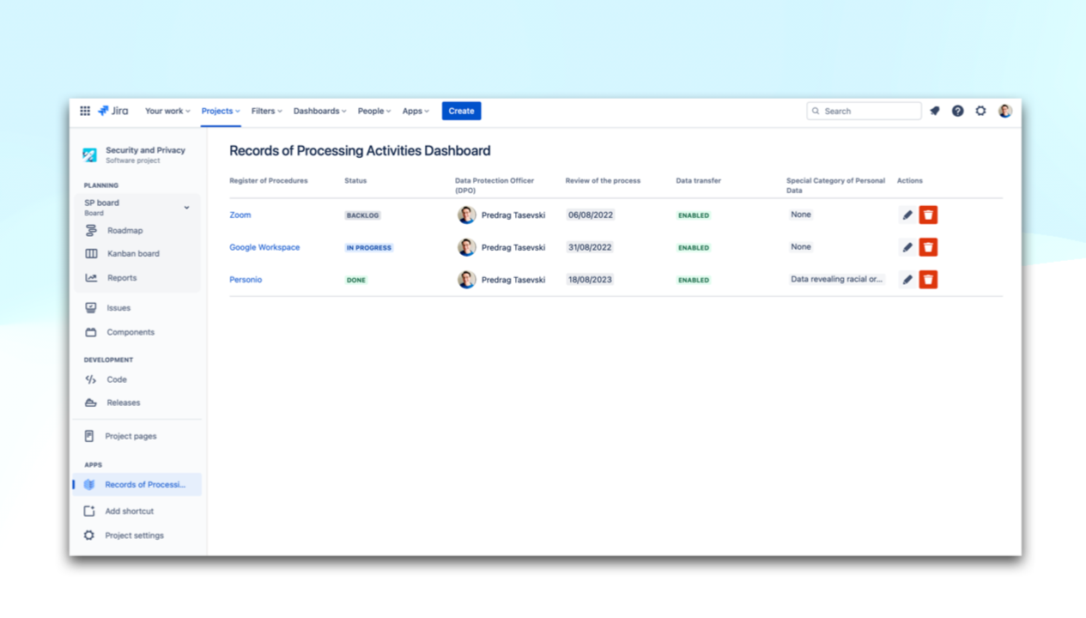Click the 18/08/2023 review date
The height and width of the screenshot is (618, 1086).
coord(591,280)
